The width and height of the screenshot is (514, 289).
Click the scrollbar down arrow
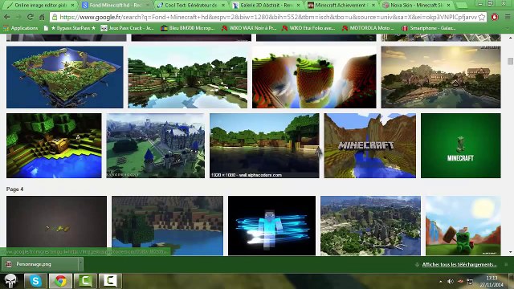point(510,252)
